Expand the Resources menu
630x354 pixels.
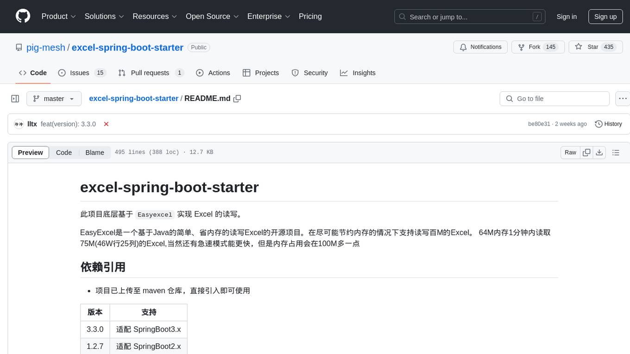pyautogui.click(x=155, y=16)
